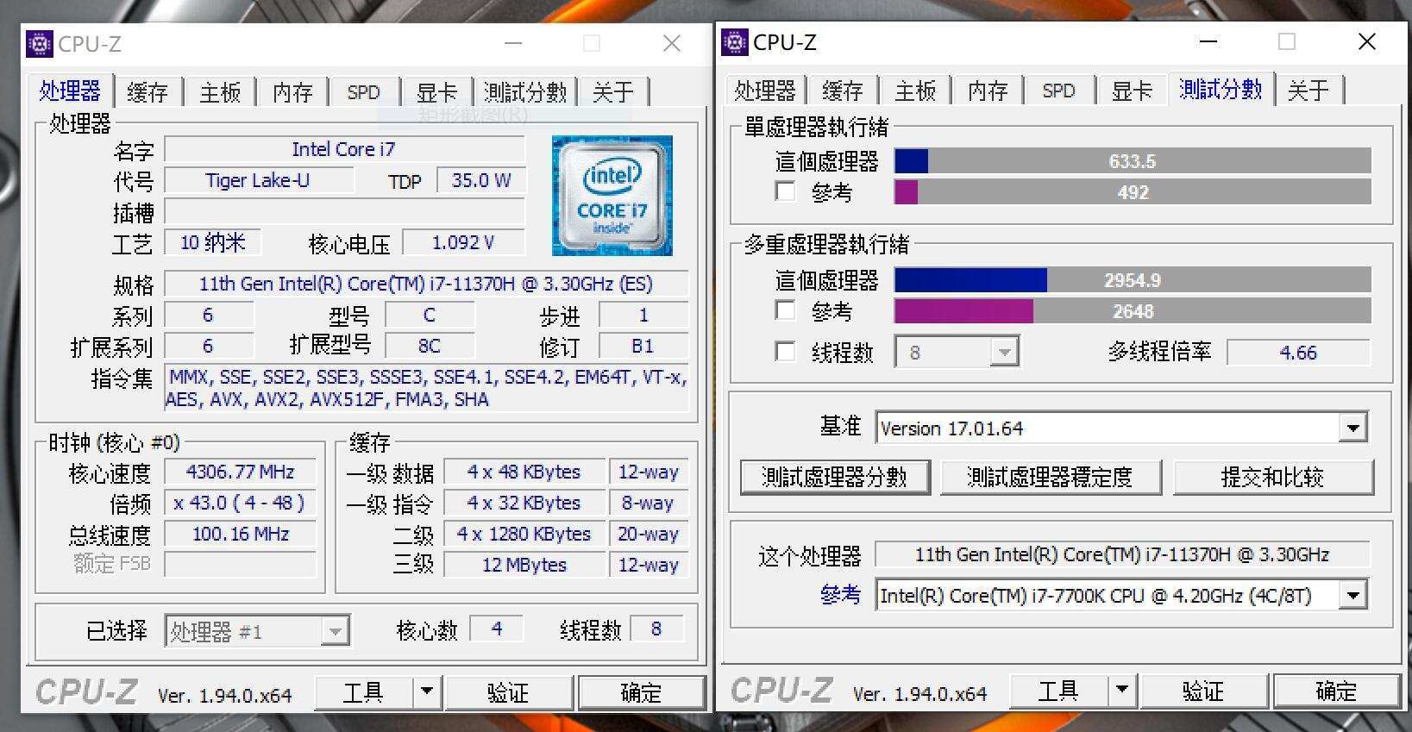Switch to 处理器 tab in the right window
1412x732 pixels.
point(764,91)
